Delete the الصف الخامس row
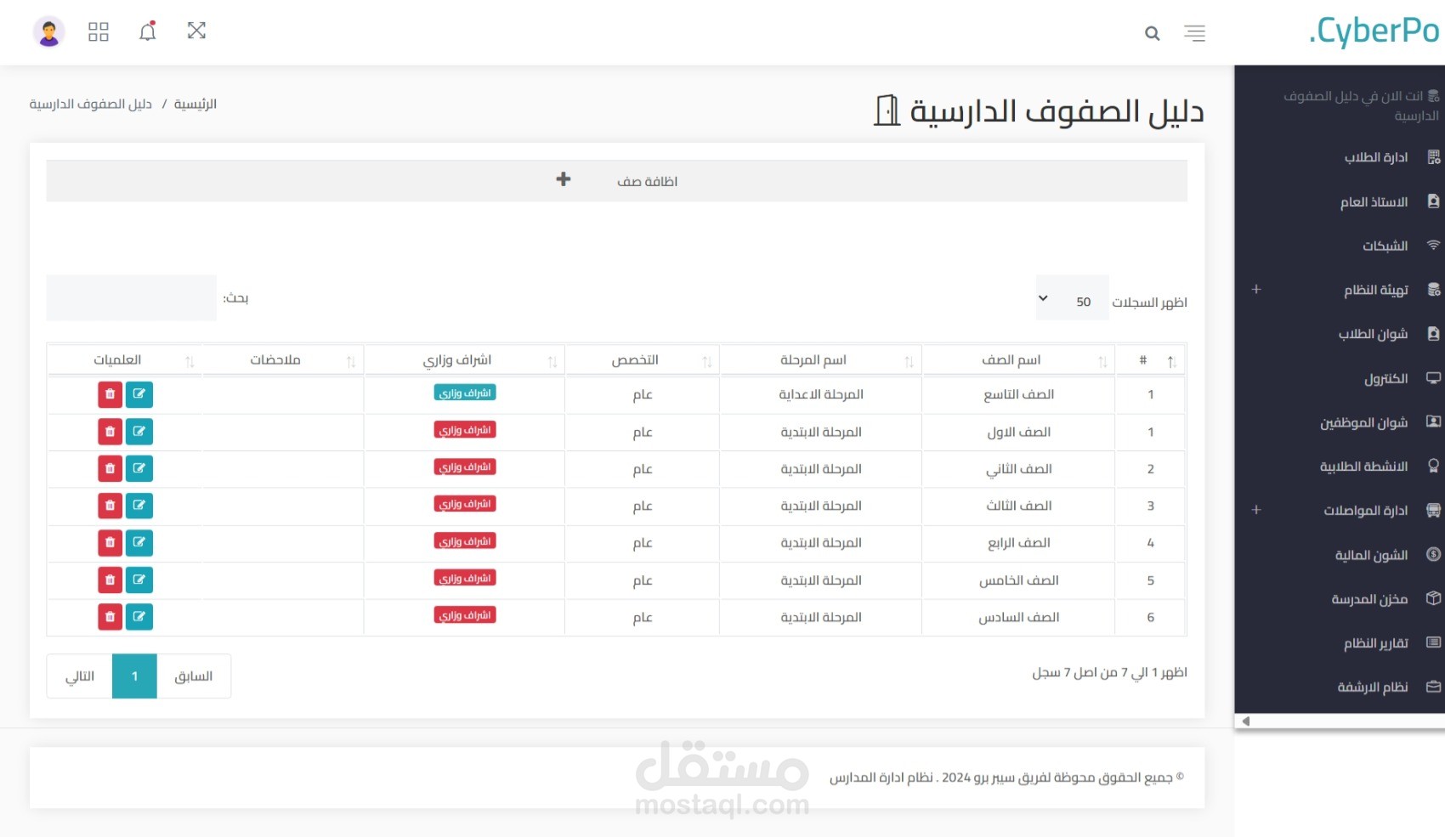 pos(110,580)
